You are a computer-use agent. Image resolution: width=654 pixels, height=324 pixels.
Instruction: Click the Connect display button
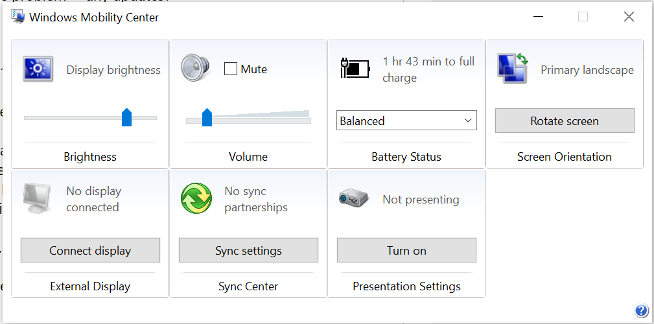point(90,250)
